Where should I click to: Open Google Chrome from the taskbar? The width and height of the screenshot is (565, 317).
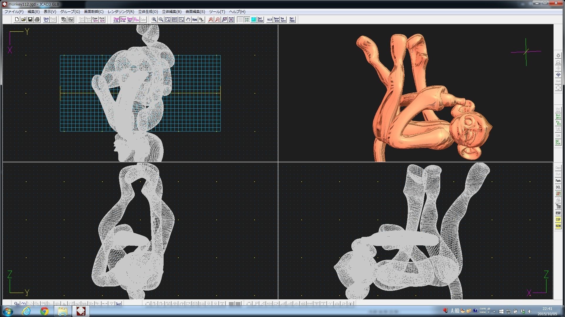44,311
